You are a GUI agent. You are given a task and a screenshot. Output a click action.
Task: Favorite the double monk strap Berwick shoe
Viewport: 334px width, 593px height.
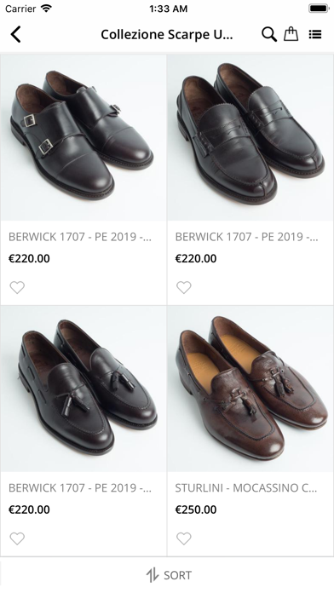(x=17, y=287)
